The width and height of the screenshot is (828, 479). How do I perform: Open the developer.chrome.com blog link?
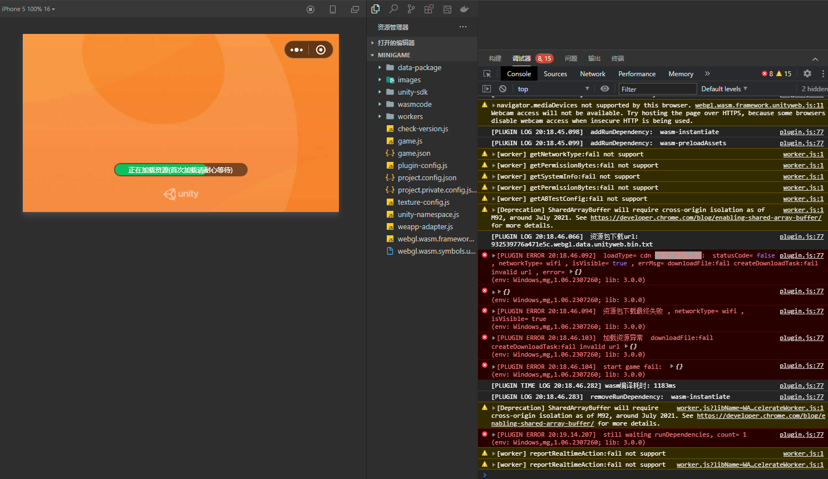tap(706, 218)
